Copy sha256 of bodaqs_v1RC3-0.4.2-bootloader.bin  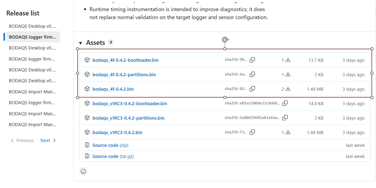(285, 103)
